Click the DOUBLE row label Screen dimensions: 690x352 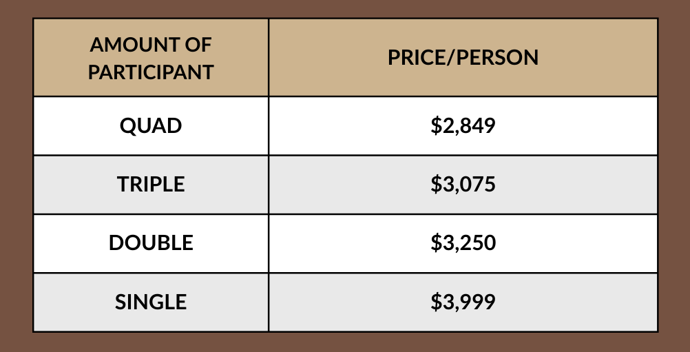tap(151, 243)
